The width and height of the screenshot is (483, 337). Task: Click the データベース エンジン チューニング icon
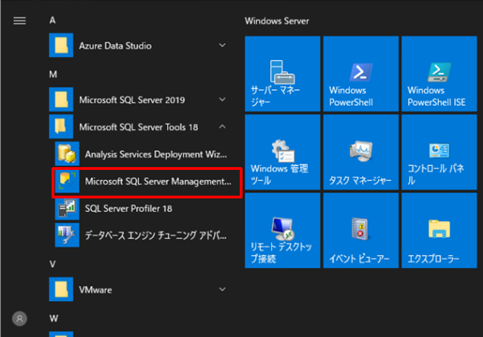67,235
